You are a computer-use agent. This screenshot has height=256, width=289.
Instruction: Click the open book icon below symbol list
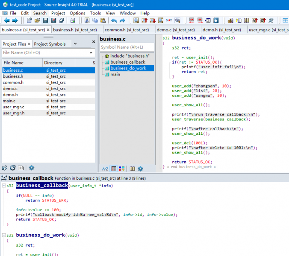(133, 169)
